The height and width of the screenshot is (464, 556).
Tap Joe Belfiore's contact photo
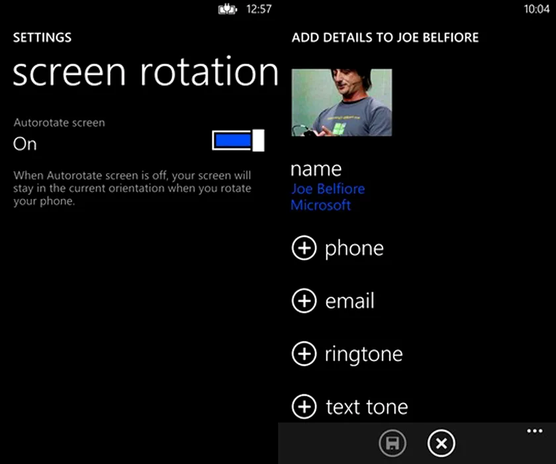coord(342,103)
